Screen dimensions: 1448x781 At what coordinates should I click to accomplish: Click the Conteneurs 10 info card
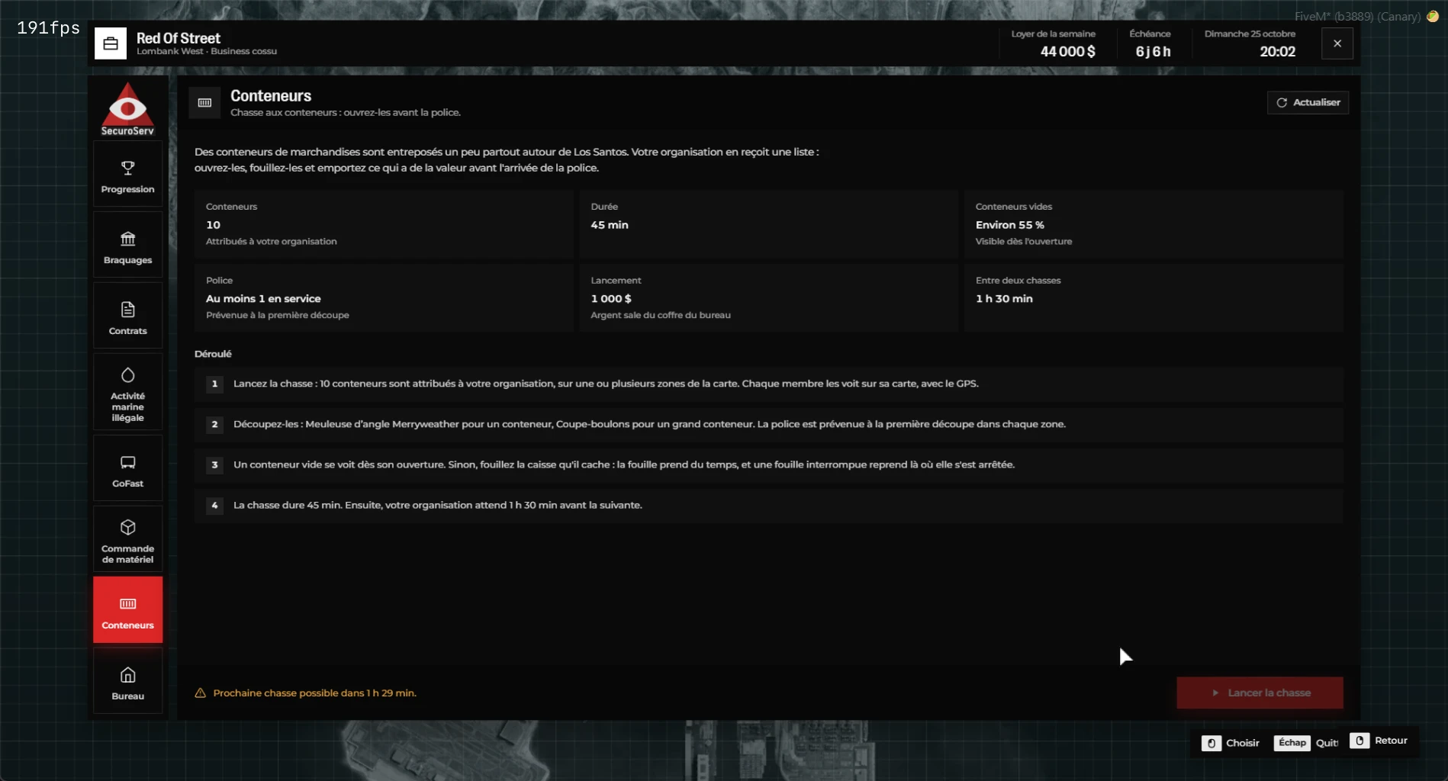click(384, 224)
